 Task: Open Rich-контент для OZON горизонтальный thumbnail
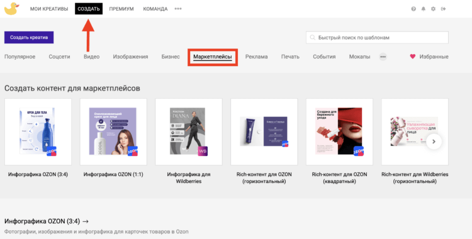click(264, 131)
